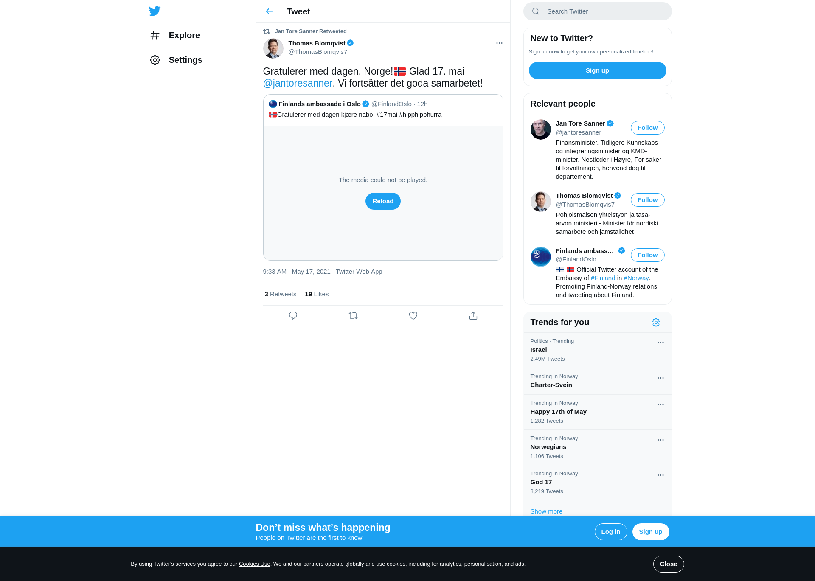Open Thomas Blomqvist's profile picture

pyautogui.click(x=273, y=48)
